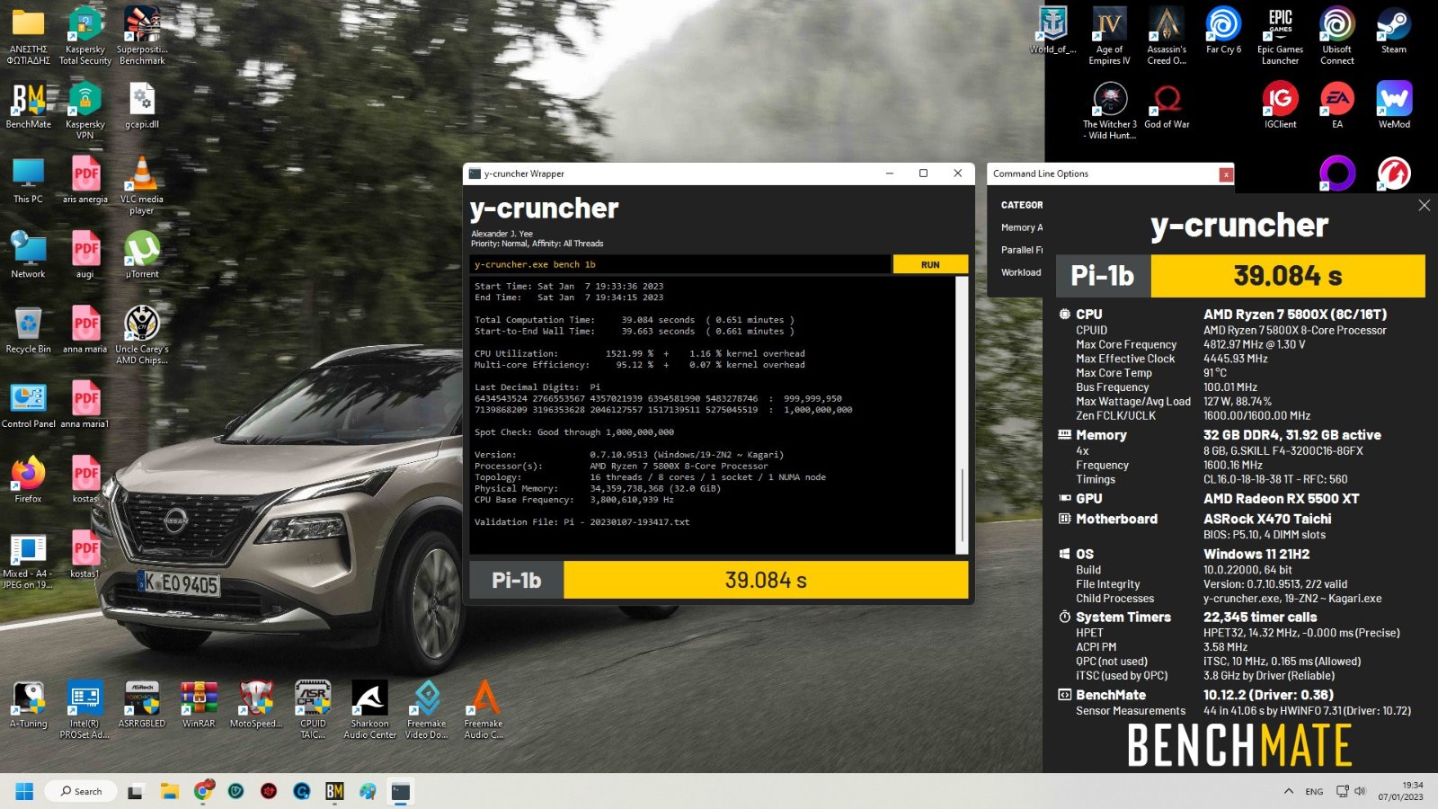
Task: Click the GPU section icon in BenchMate panel
Action: point(1065,498)
